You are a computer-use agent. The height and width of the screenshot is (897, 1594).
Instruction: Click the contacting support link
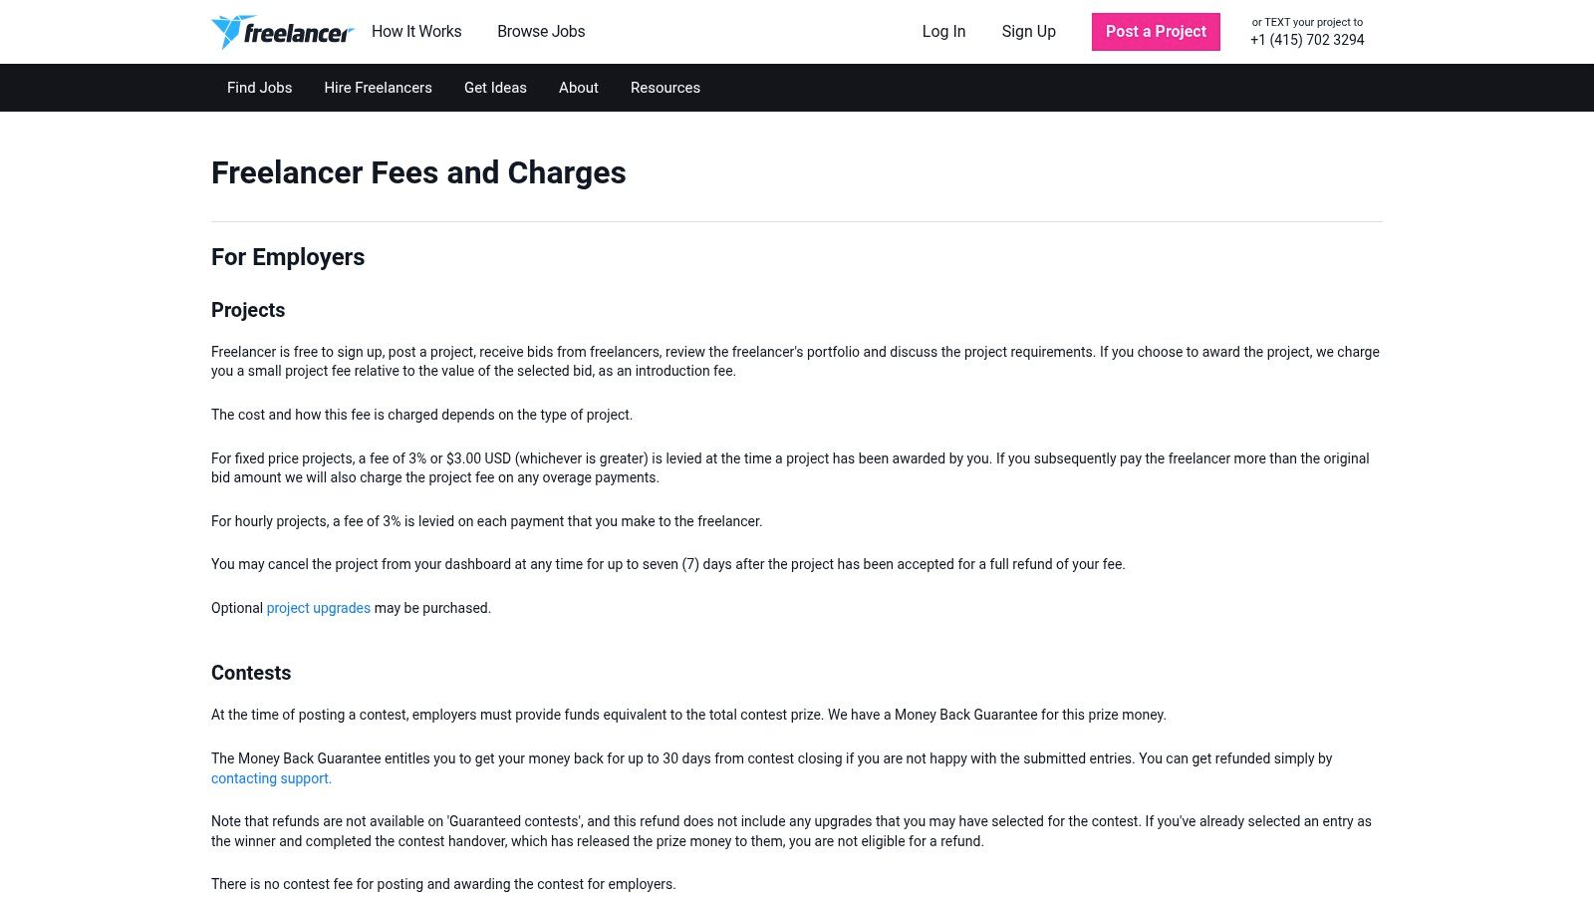270,778
